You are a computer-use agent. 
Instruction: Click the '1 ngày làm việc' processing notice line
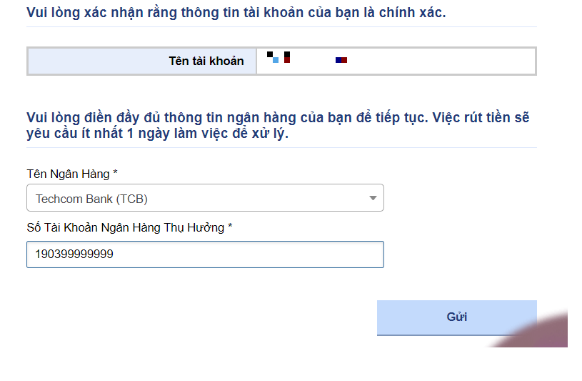(157, 134)
